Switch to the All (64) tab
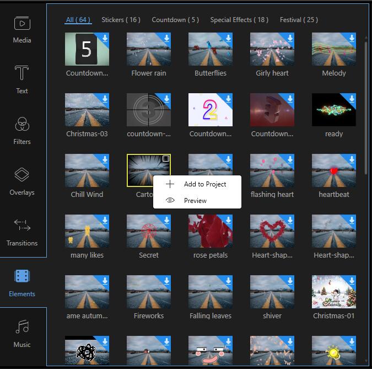This screenshot has width=372, height=369. point(78,20)
